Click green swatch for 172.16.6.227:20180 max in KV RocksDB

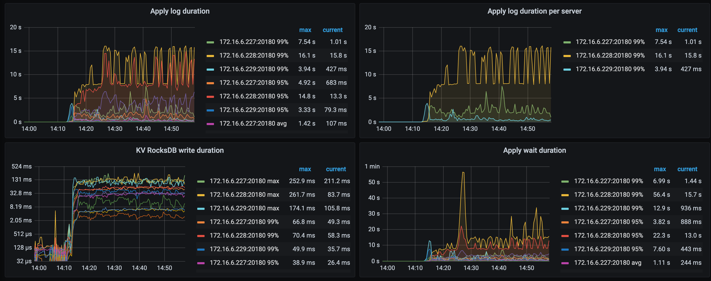(x=201, y=181)
